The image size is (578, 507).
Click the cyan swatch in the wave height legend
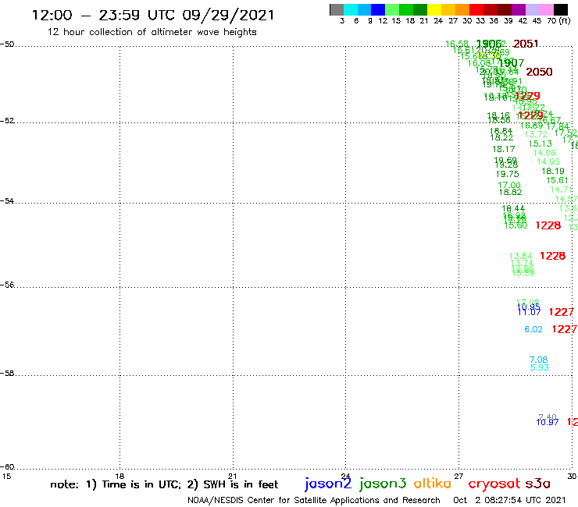(x=351, y=9)
